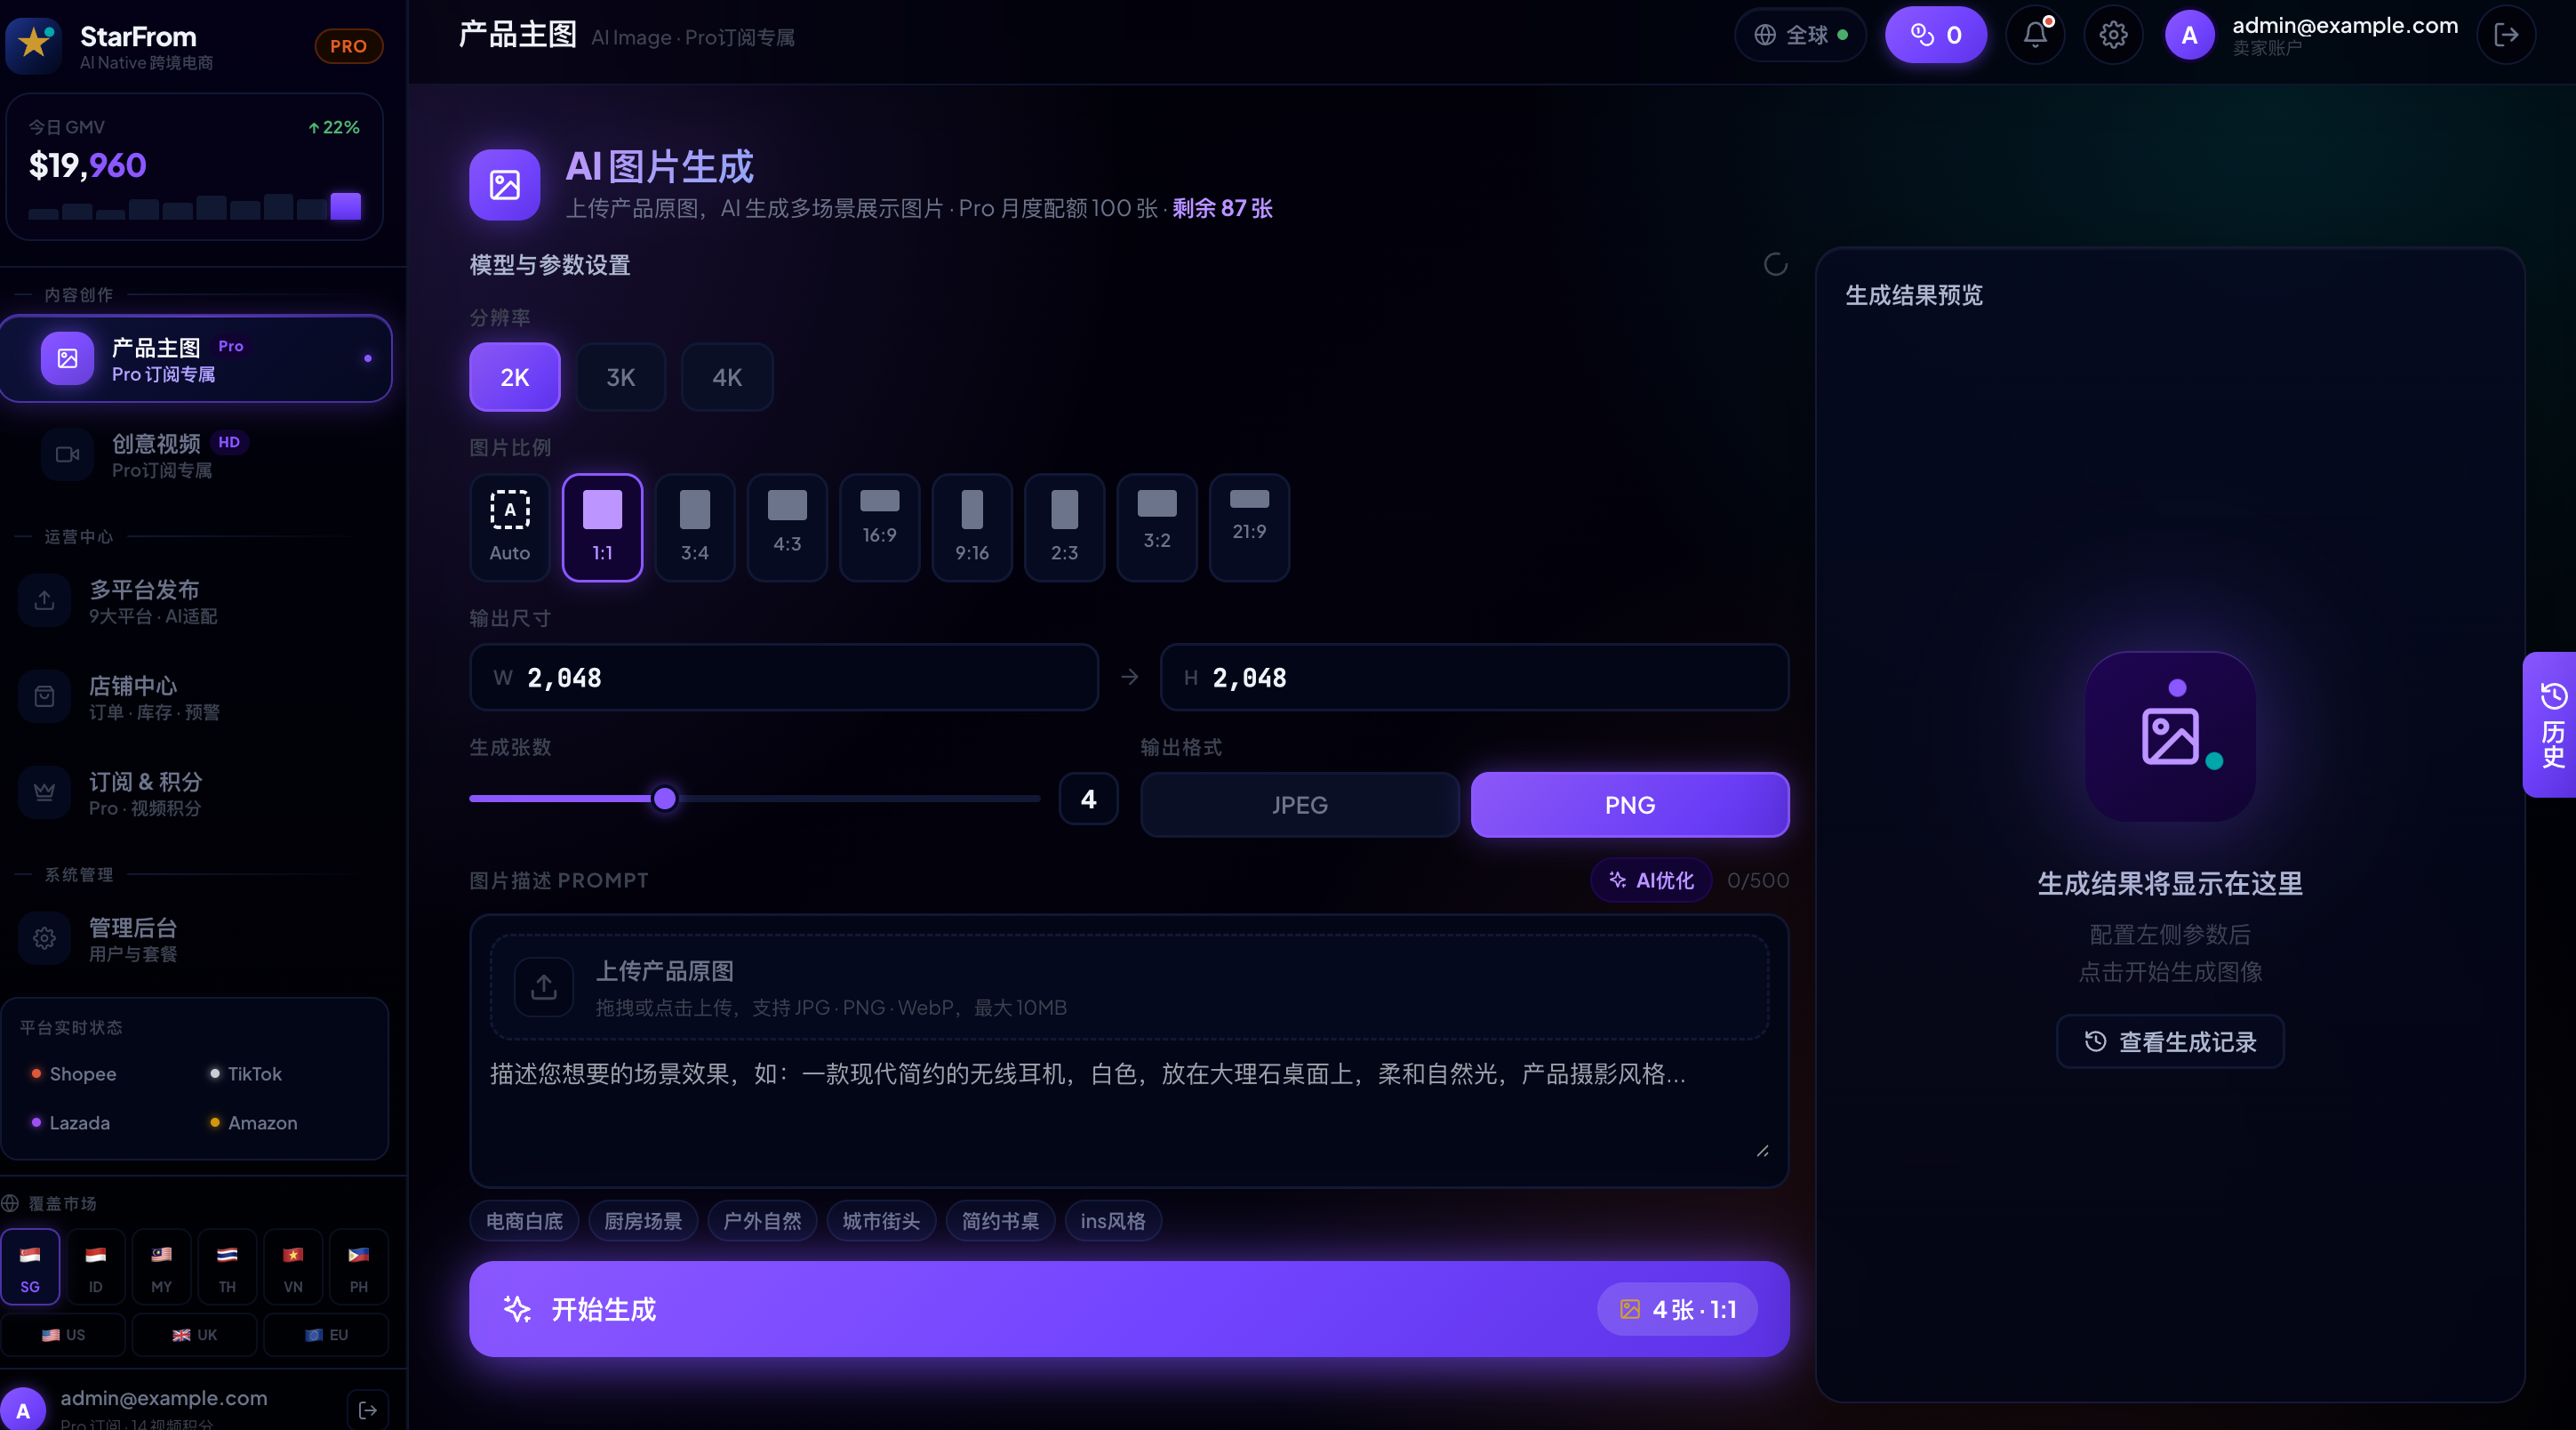Select the PH market flag
2576x1430 pixels.
[359, 1267]
